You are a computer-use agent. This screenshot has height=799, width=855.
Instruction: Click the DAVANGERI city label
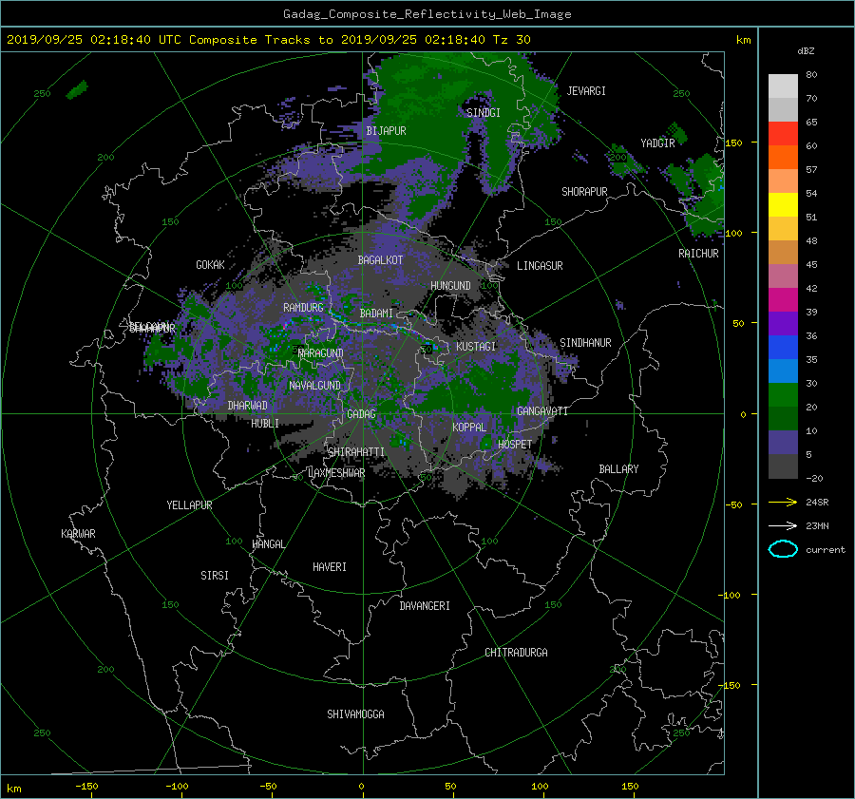pyautogui.click(x=425, y=606)
